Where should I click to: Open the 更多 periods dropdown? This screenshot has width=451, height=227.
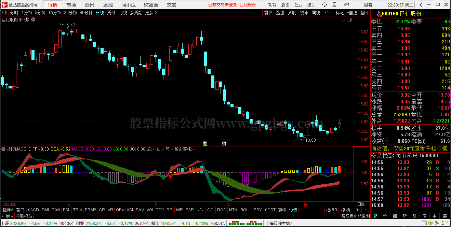[151, 13]
